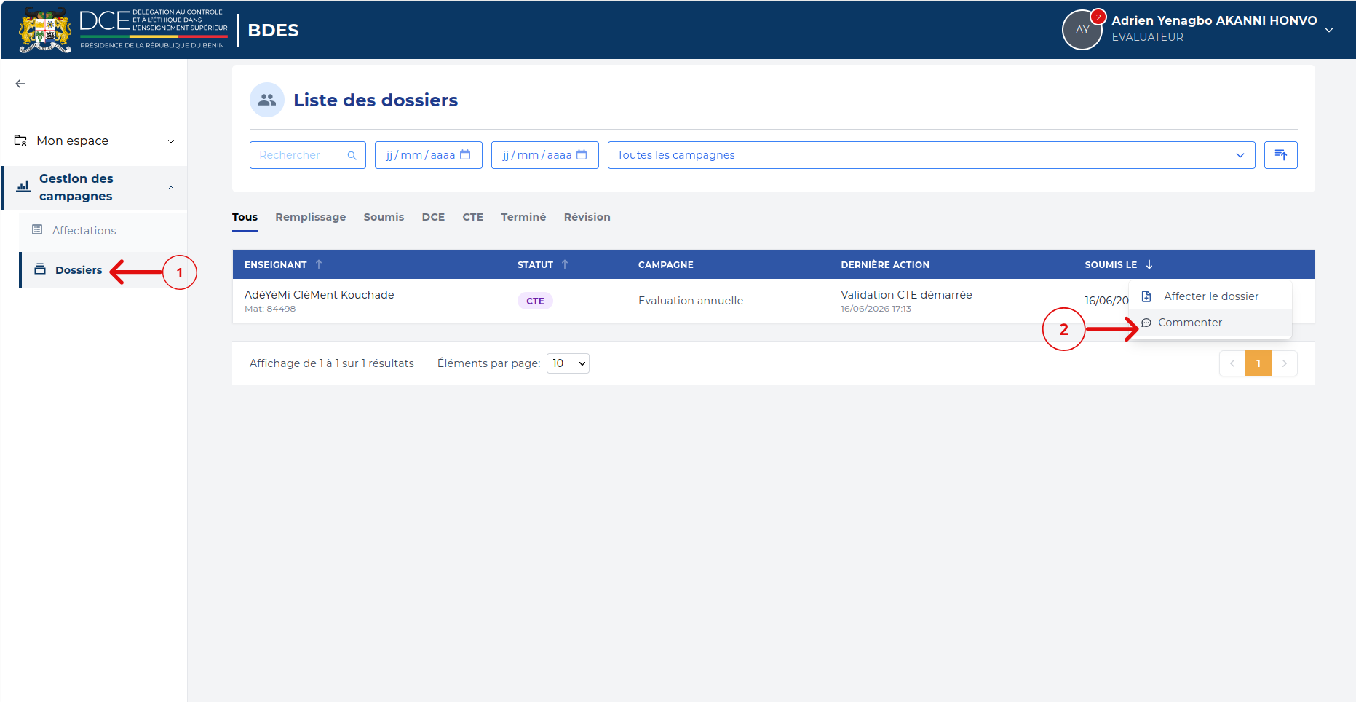Image resolution: width=1356 pixels, height=702 pixels.
Task: Click the DERNIÈRE ACTION column header
Action: (x=885, y=264)
